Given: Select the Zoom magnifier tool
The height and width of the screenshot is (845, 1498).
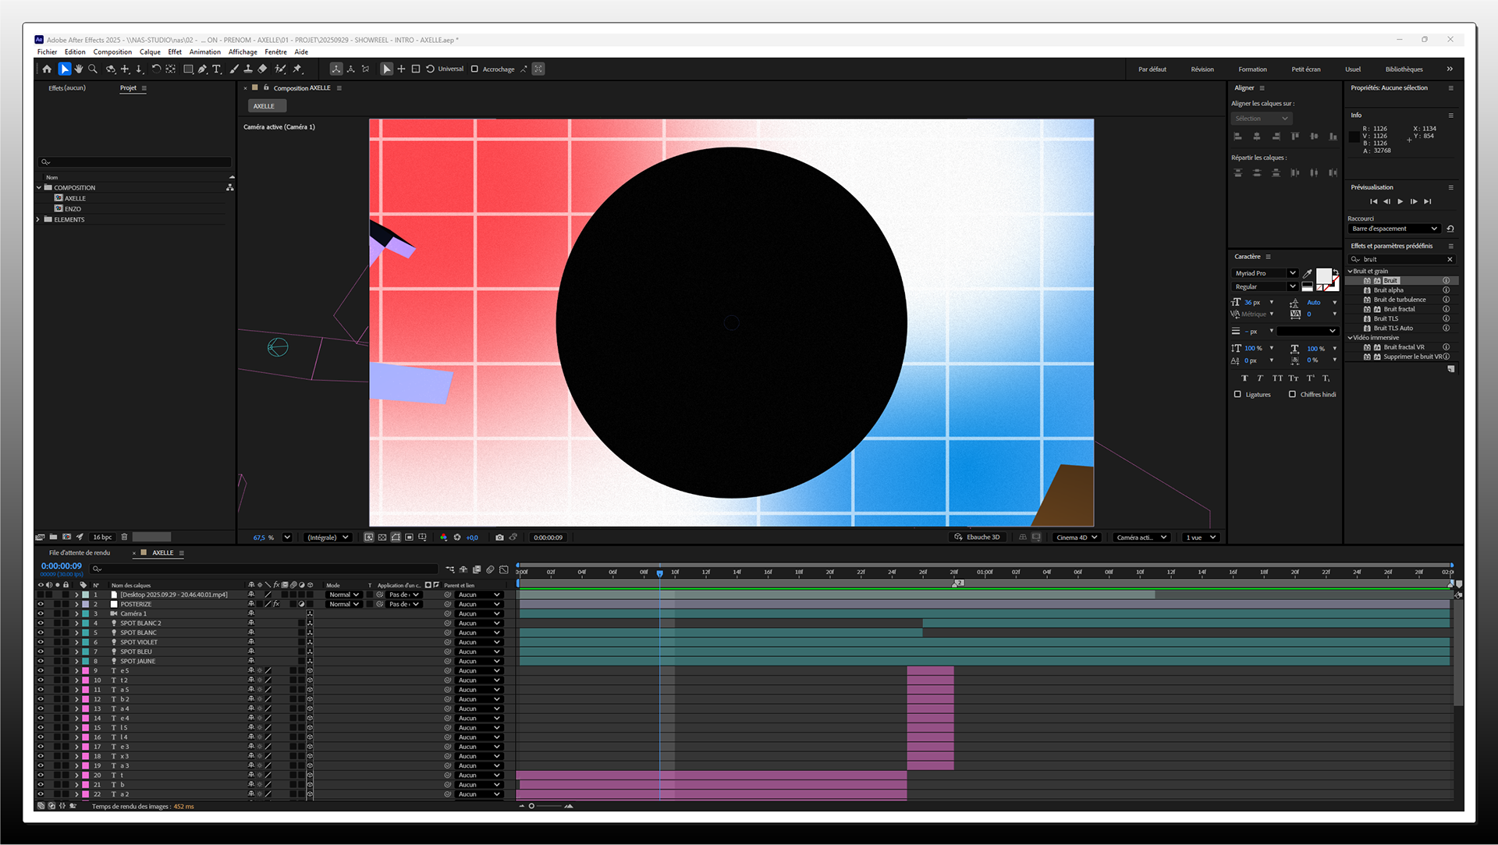Looking at the screenshot, I should coord(93,69).
